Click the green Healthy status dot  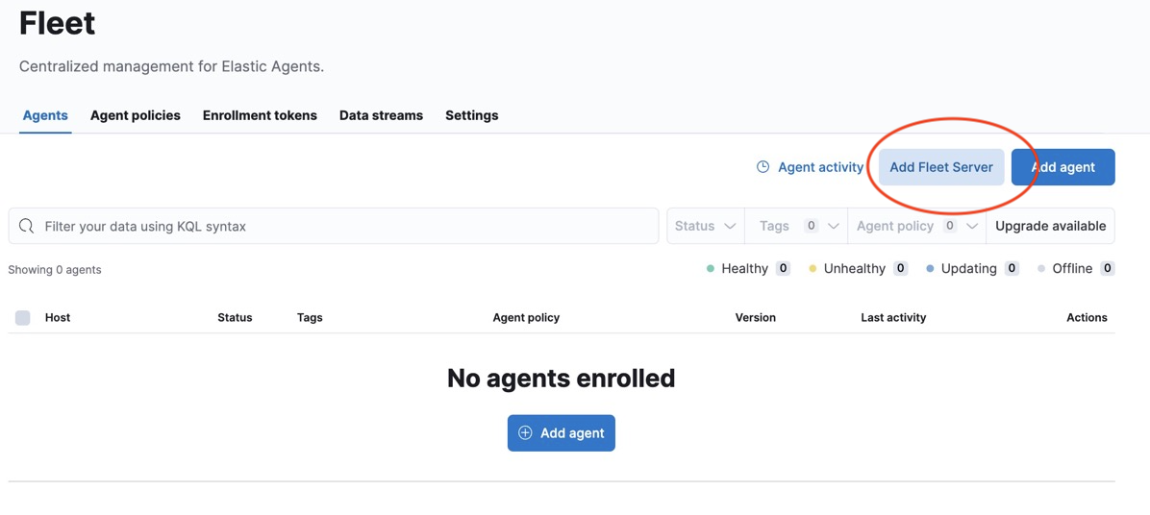[x=710, y=269]
